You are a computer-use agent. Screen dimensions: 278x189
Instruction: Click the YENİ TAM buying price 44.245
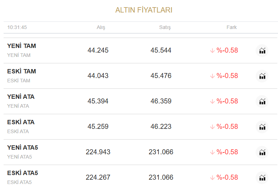click(98, 50)
